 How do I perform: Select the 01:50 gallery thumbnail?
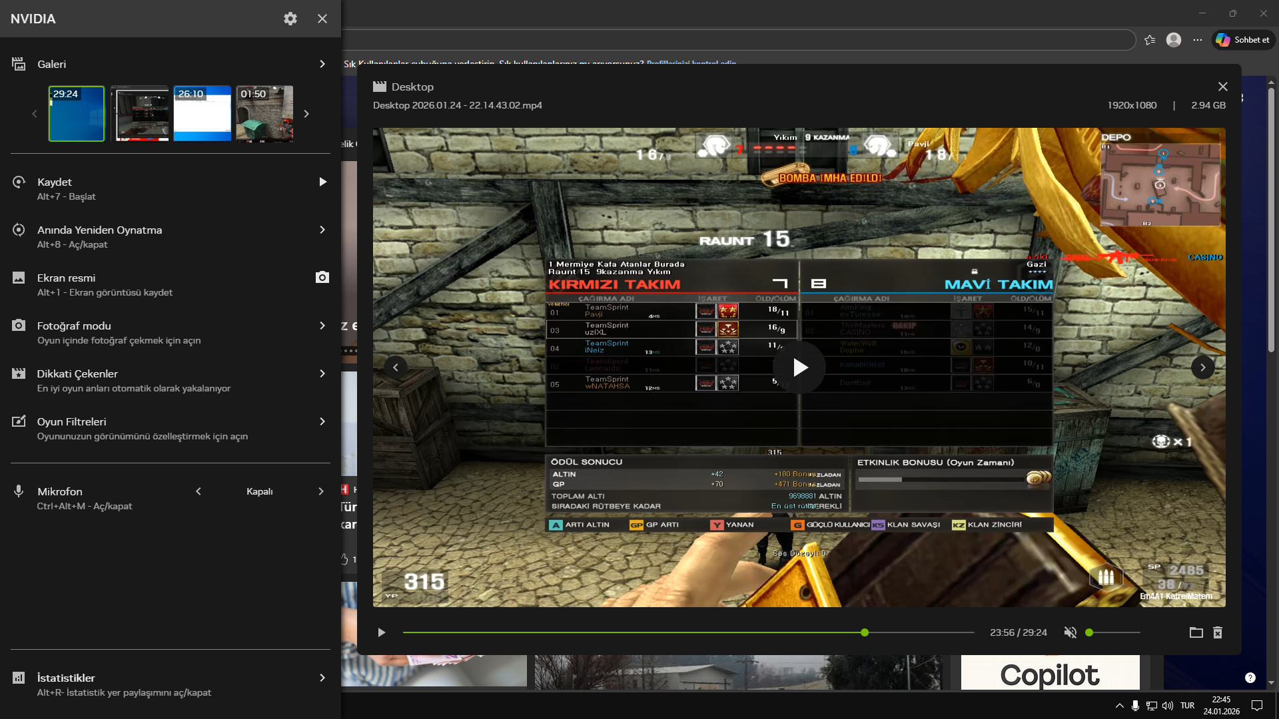click(264, 114)
